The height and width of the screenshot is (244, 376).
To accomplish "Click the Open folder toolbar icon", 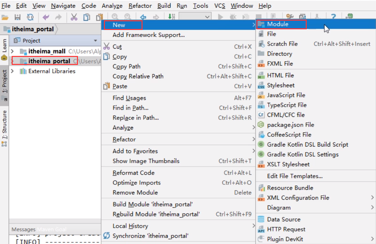I will point(5,17).
